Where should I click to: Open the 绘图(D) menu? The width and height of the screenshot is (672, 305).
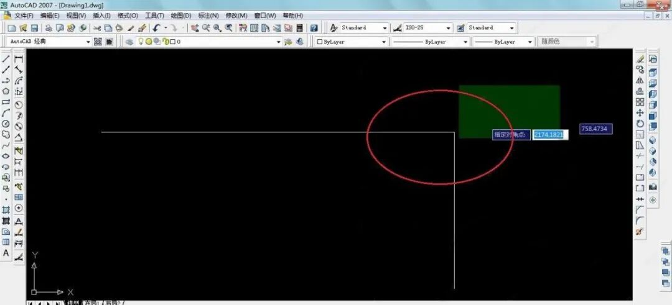pos(181,16)
